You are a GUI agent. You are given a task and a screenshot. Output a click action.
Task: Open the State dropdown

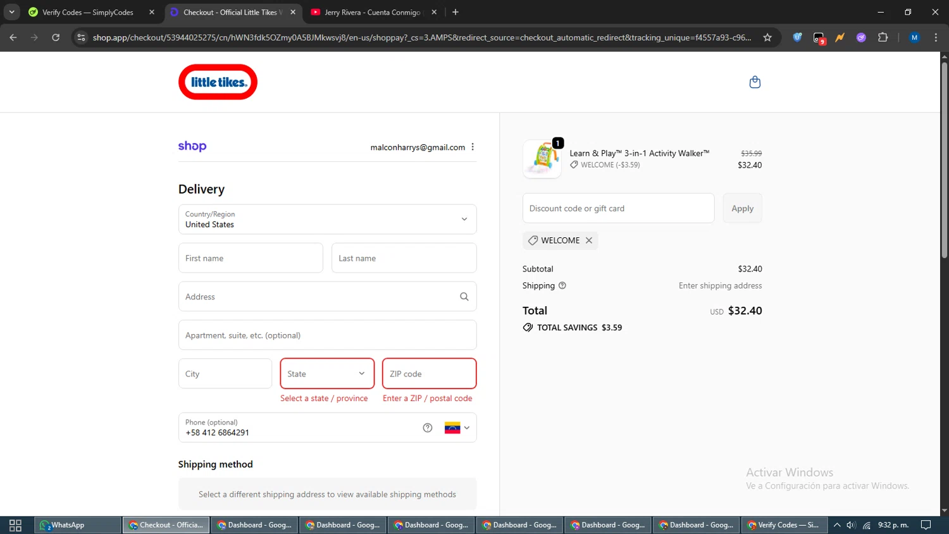click(327, 373)
